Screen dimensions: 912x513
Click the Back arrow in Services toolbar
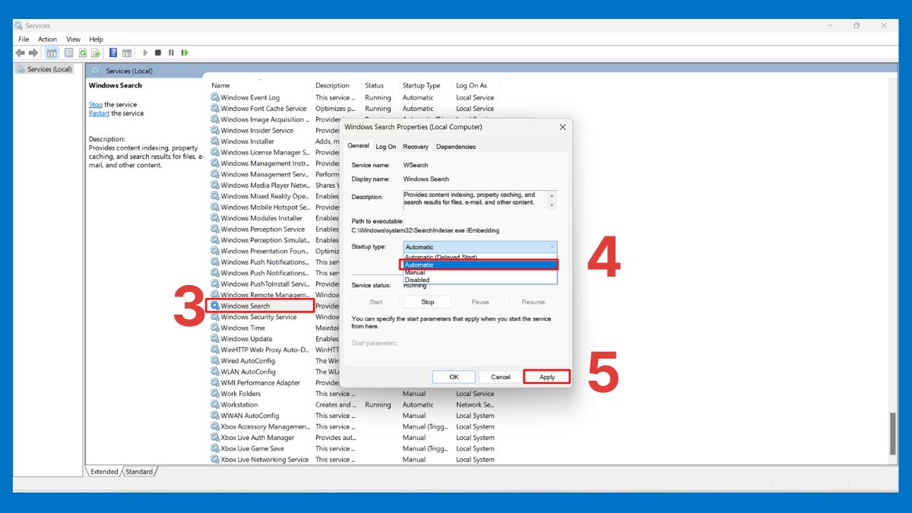[20, 52]
